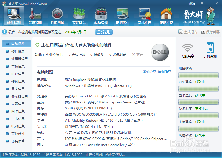Click the 群创光电 INL0014 display text
222x158 pixels.
[x=89, y=127]
